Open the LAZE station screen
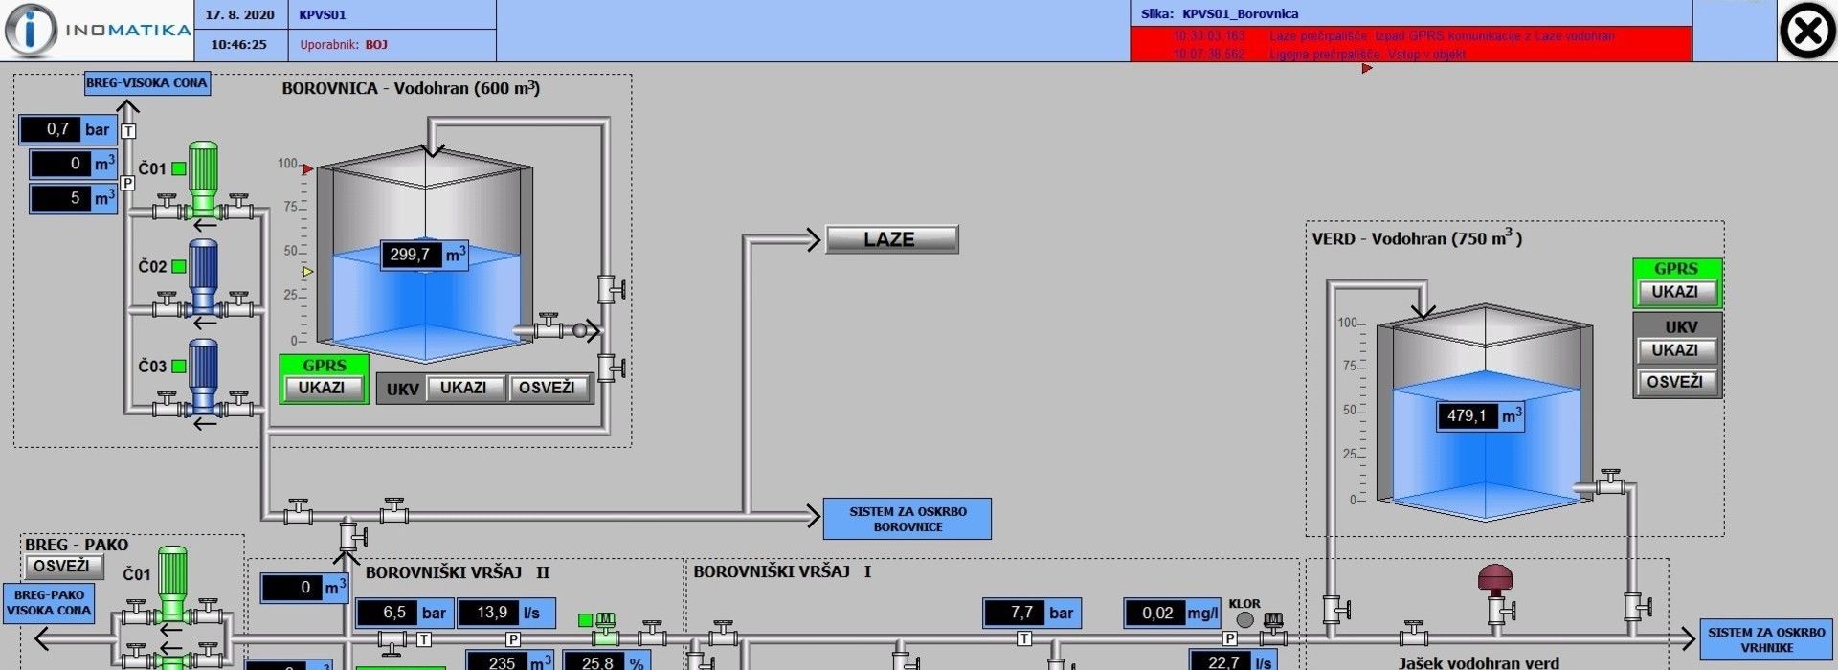Screen dimensions: 1838x670 click(x=890, y=239)
